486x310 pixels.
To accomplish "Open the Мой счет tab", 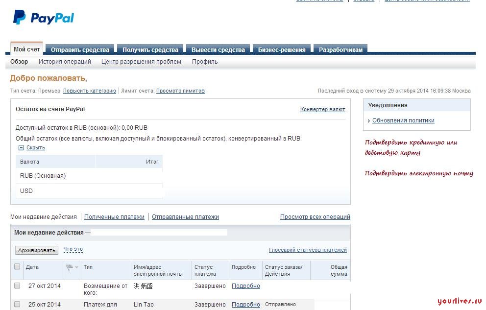I will click(26, 49).
